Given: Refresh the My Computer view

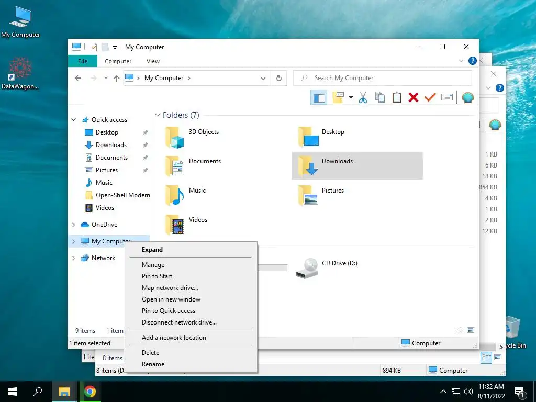Looking at the screenshot, I should (279, 78).
